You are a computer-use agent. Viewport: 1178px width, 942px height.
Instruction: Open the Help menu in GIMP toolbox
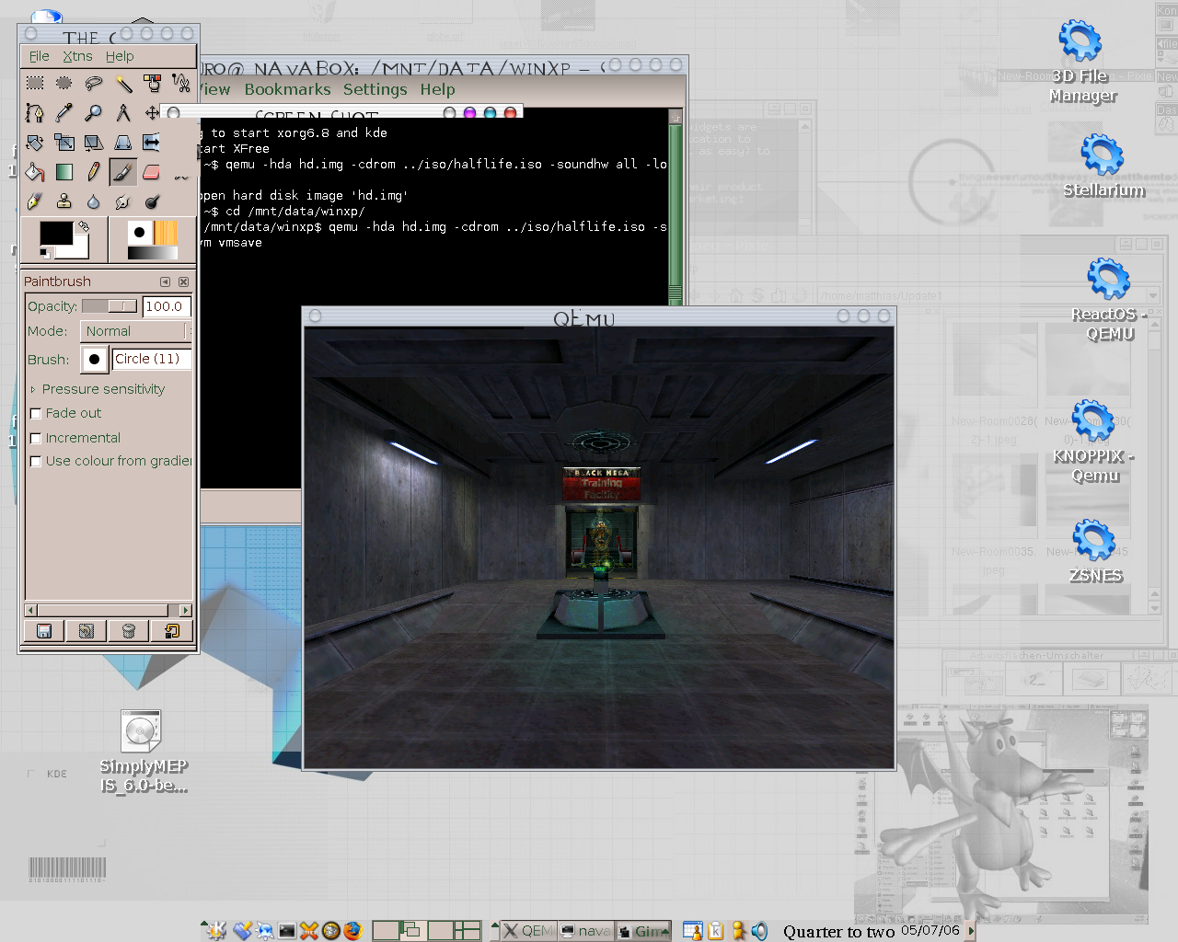[120, 56]
